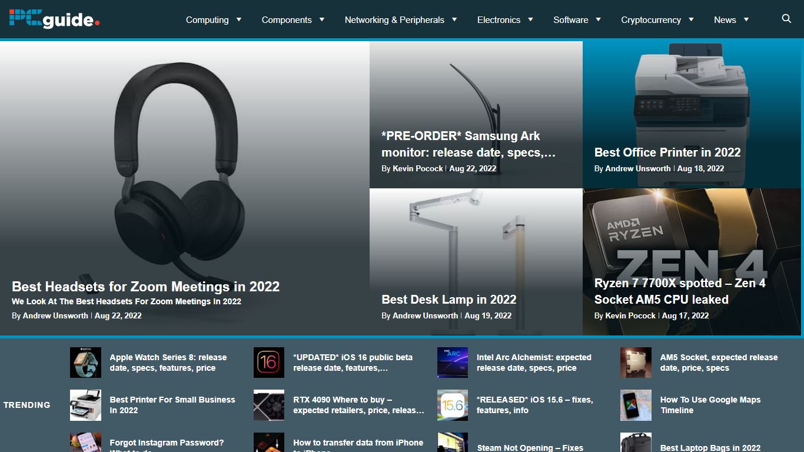Viewport: 804px width, 452px height.
Task: Open Best Desk Lamp in 2022 article
Action: coord(449,300)
